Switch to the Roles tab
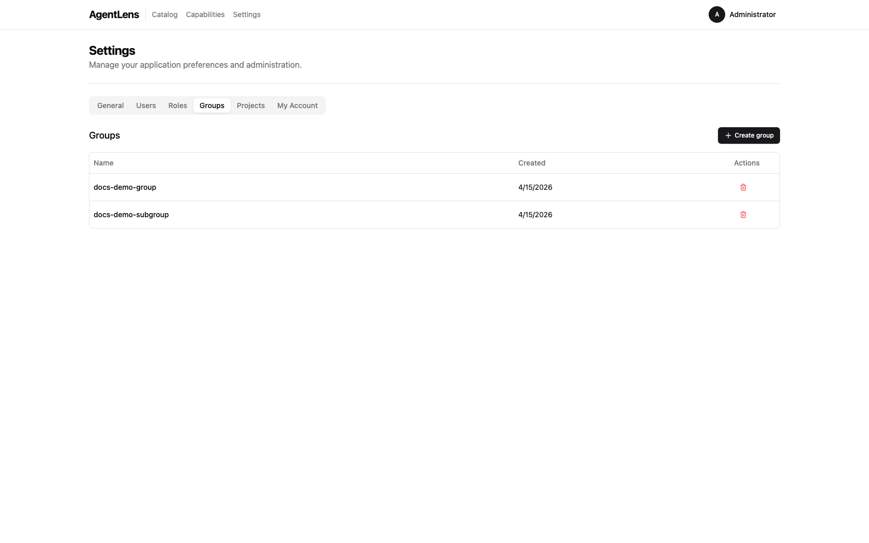869x543 pixels. tap(177, 105)
